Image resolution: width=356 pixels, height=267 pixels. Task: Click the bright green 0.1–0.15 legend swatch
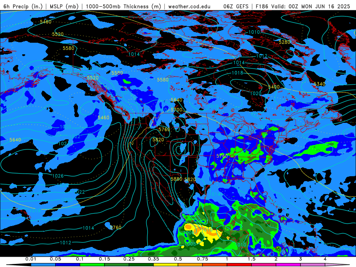point(92,265)
